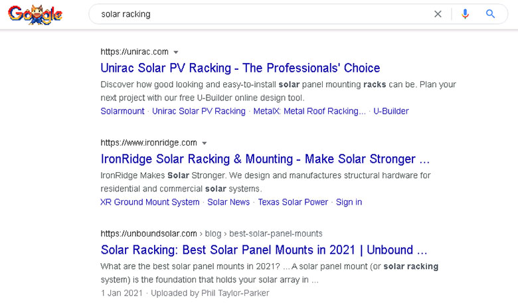Click the IronRidge Sign in link
The width and height of the screenshot is (518, 305).
pos(349,202)
